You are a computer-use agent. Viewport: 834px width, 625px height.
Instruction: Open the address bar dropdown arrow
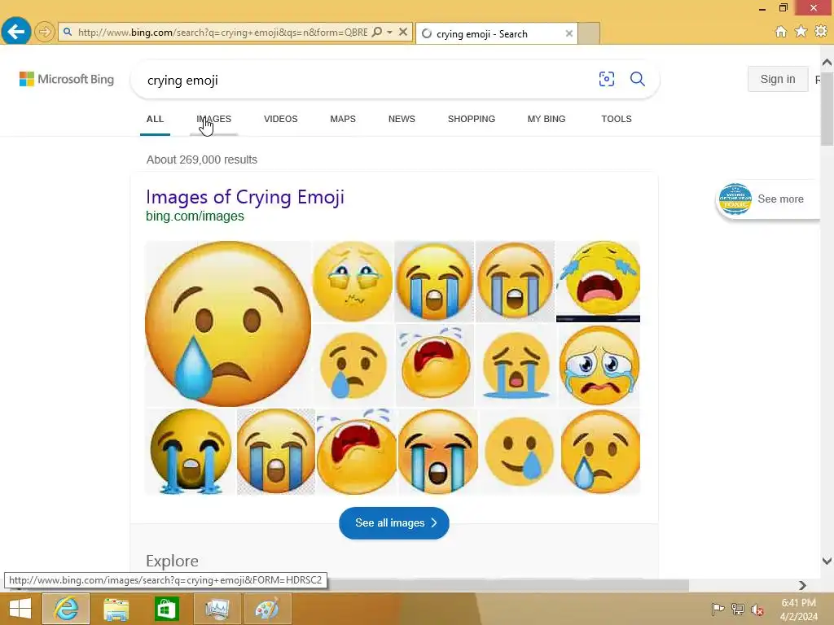tap(390, 32)
